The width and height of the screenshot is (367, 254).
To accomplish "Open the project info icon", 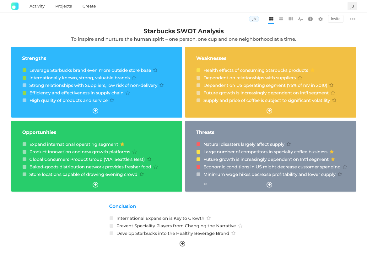I will click(310, 19).
